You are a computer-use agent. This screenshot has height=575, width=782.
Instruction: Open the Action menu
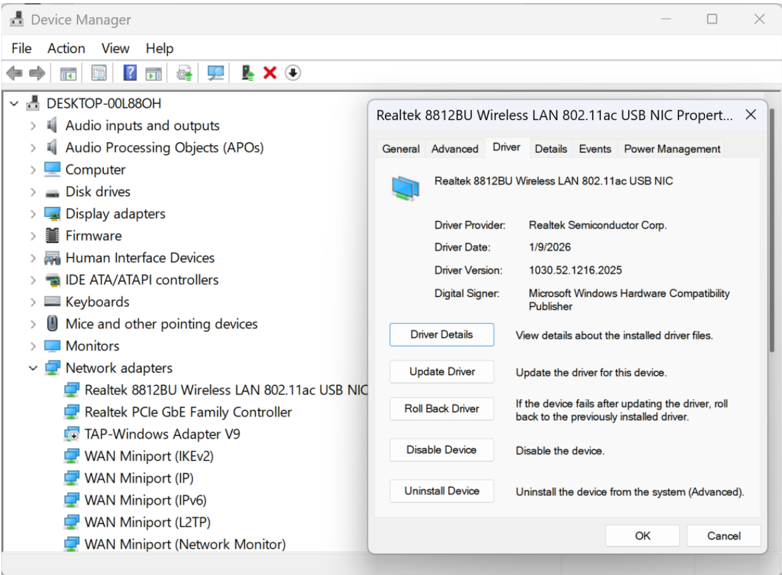[x=66, y=48]
